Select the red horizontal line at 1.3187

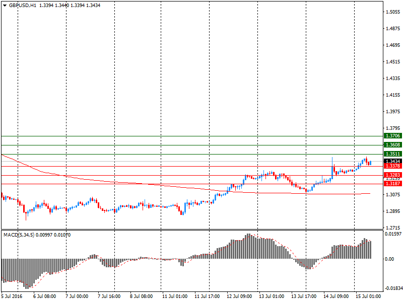tap(192, 184)
